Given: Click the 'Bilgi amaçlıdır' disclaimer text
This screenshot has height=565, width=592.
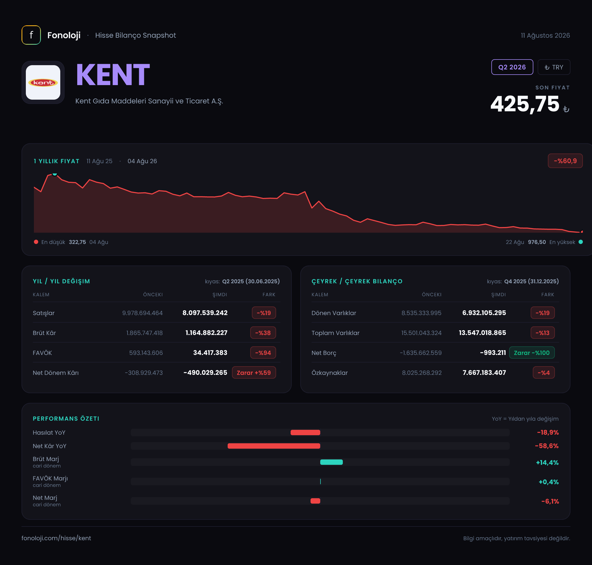Looking at the screenshot, I should pos(516,538).
